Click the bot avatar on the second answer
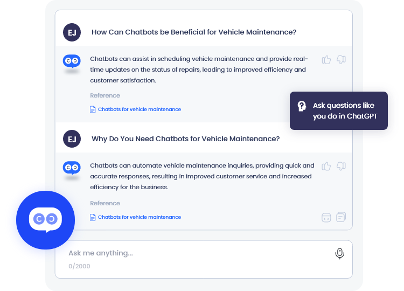 (x=72, y=168)
